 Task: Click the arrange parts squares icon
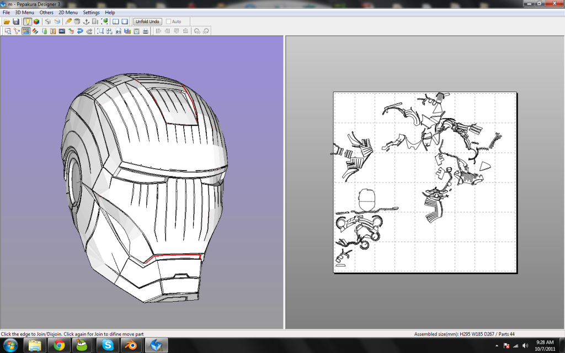pyautogui.click(x=110, y=31)
